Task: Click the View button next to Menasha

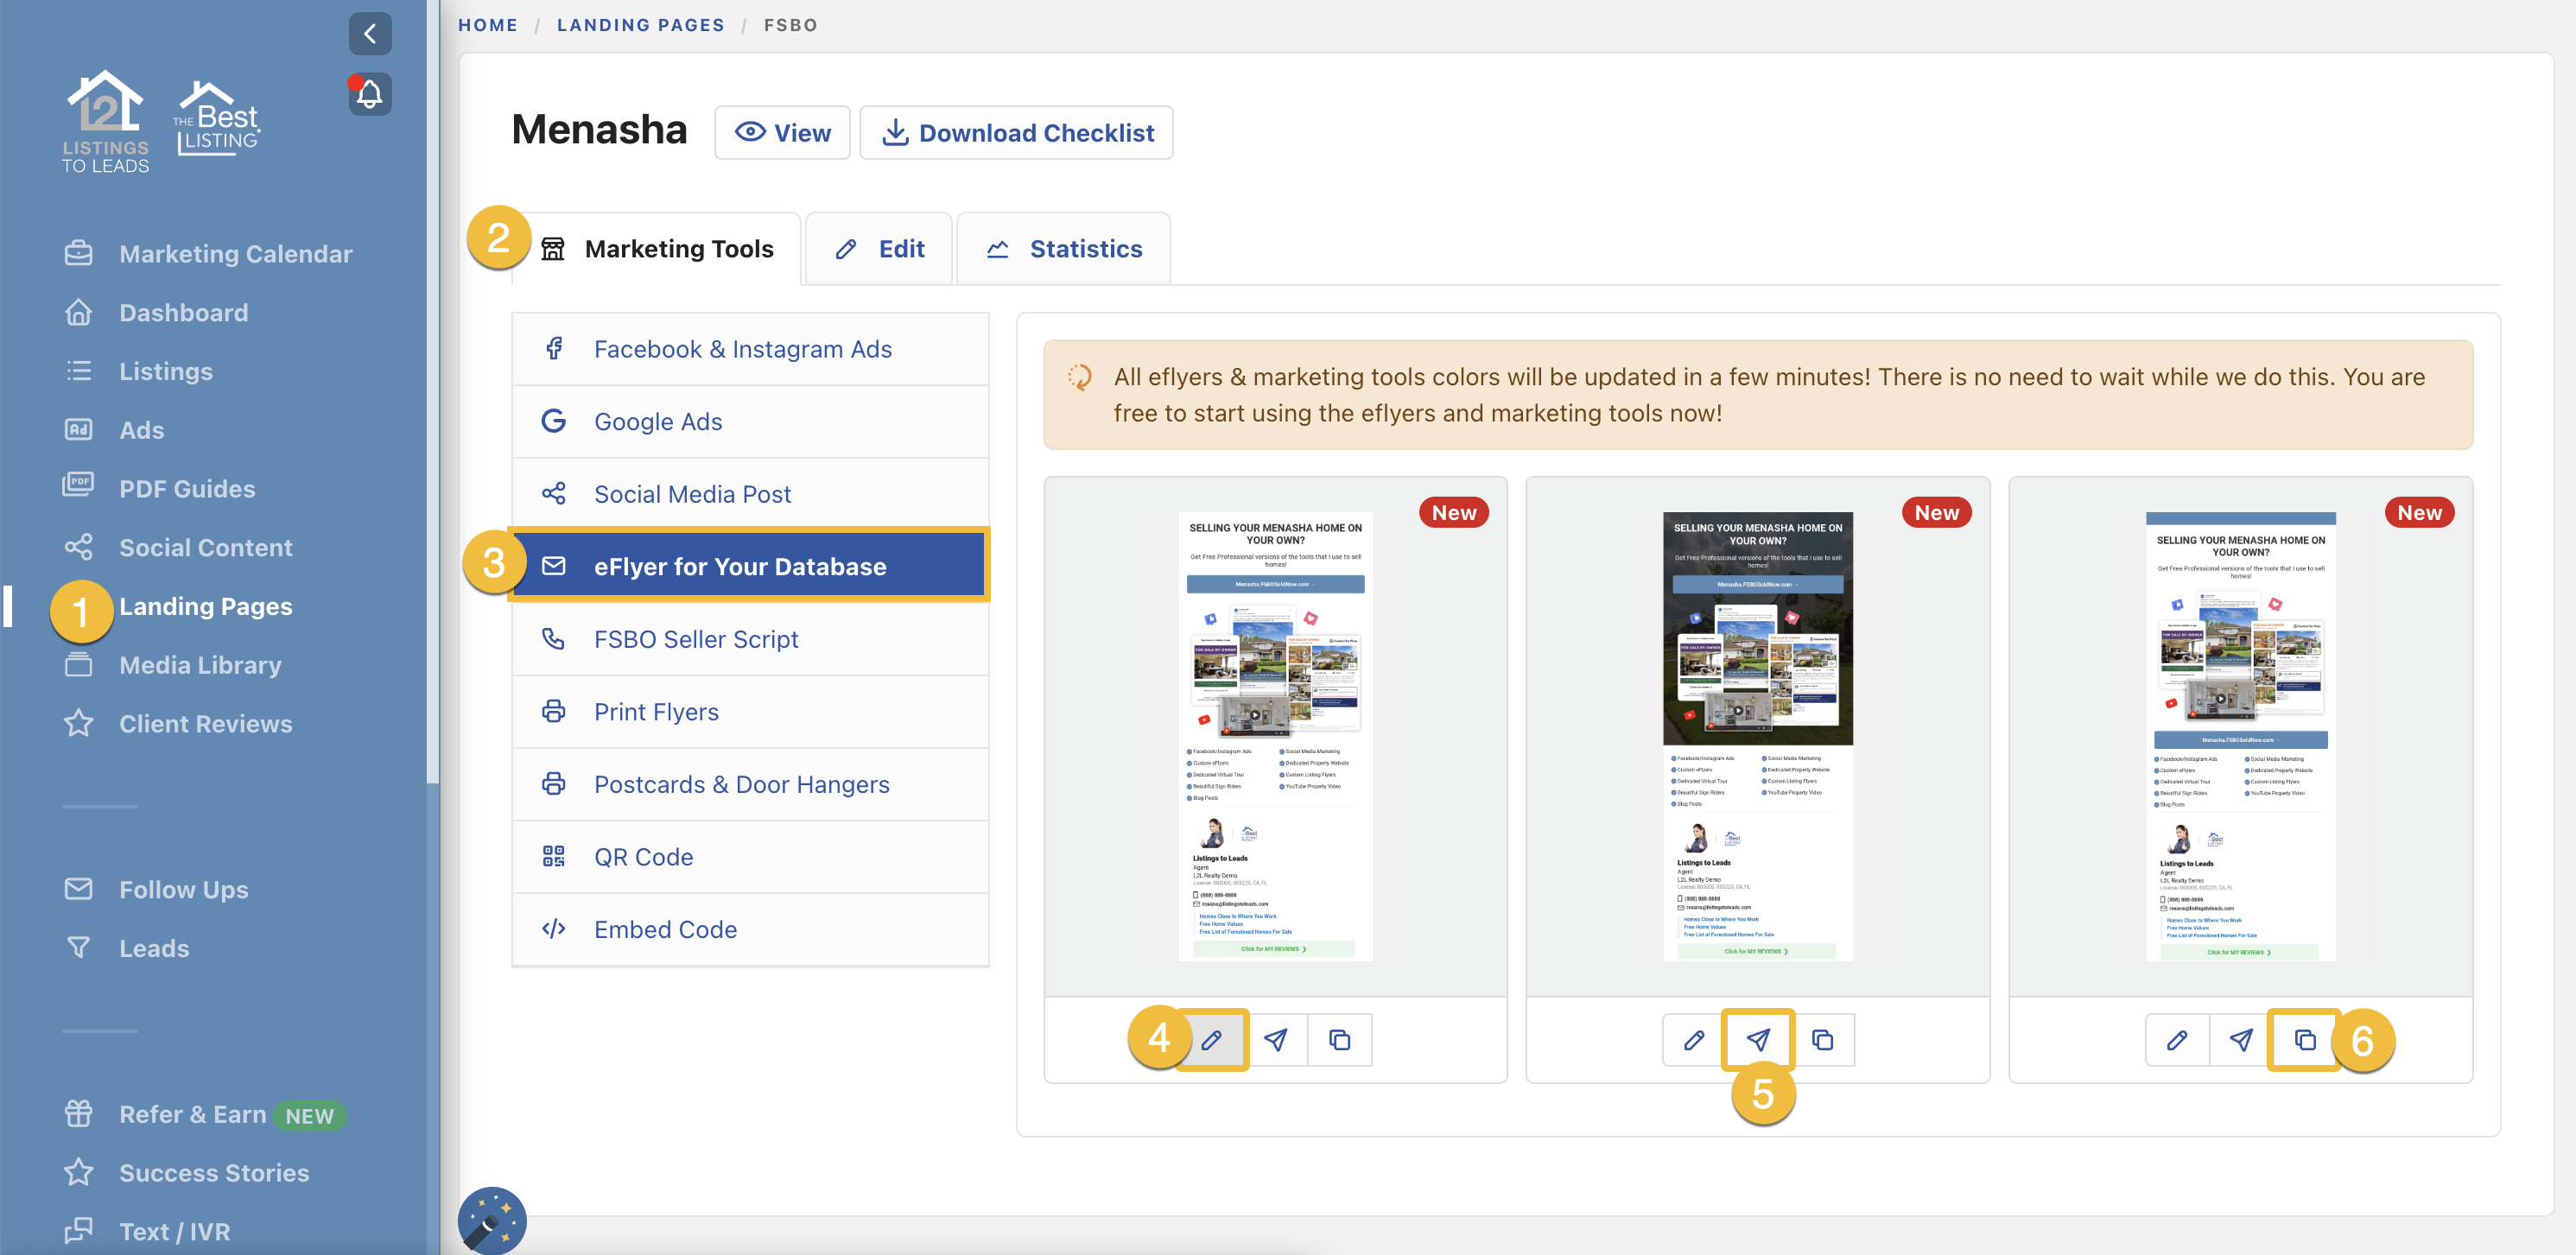Action: coord(782,132)
